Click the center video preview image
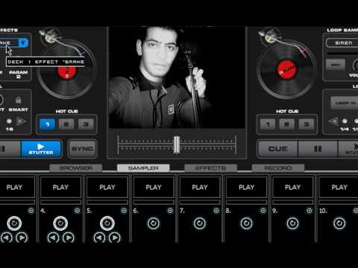The height and width of the screenshot is (268, 358). pyautogui.click(x=177, y=77)
